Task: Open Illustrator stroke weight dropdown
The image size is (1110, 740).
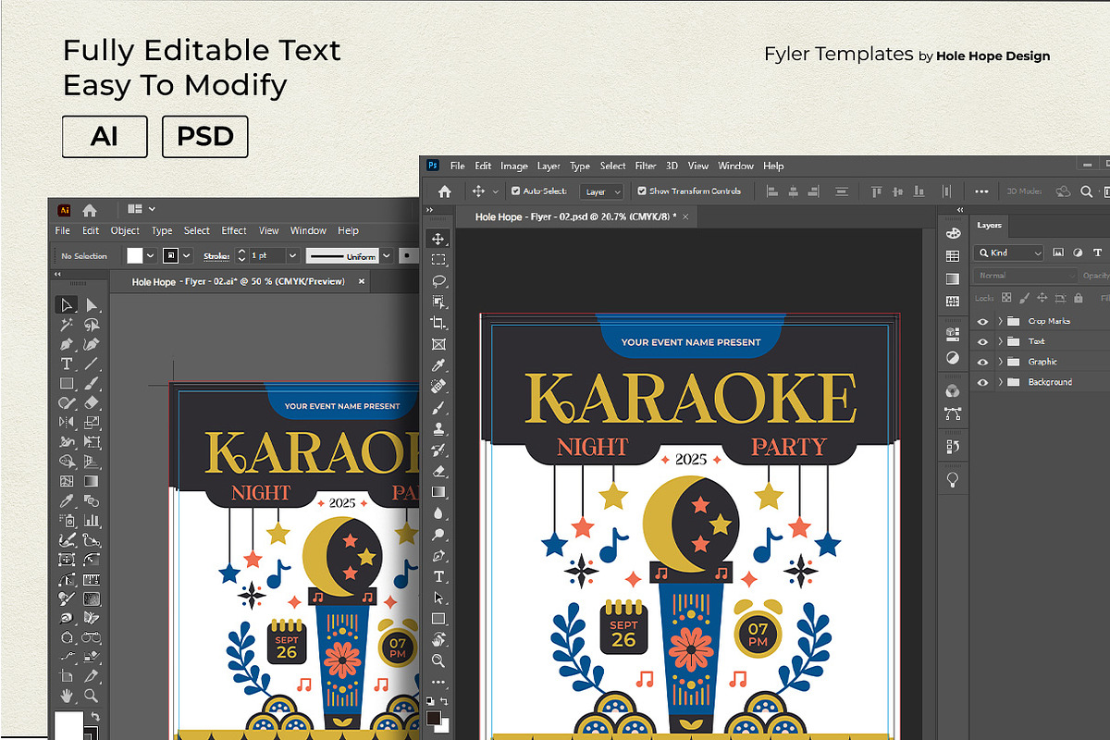Action: (293, 255)
